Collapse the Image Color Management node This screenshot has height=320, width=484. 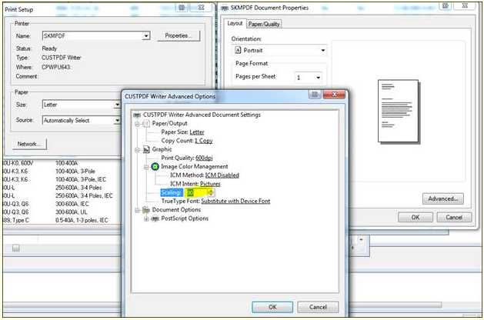[145, 166]
